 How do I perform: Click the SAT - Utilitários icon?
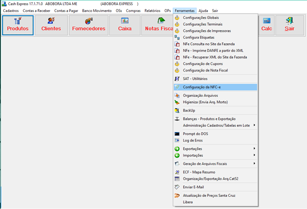pyautogui.click(x=177, y=79)
